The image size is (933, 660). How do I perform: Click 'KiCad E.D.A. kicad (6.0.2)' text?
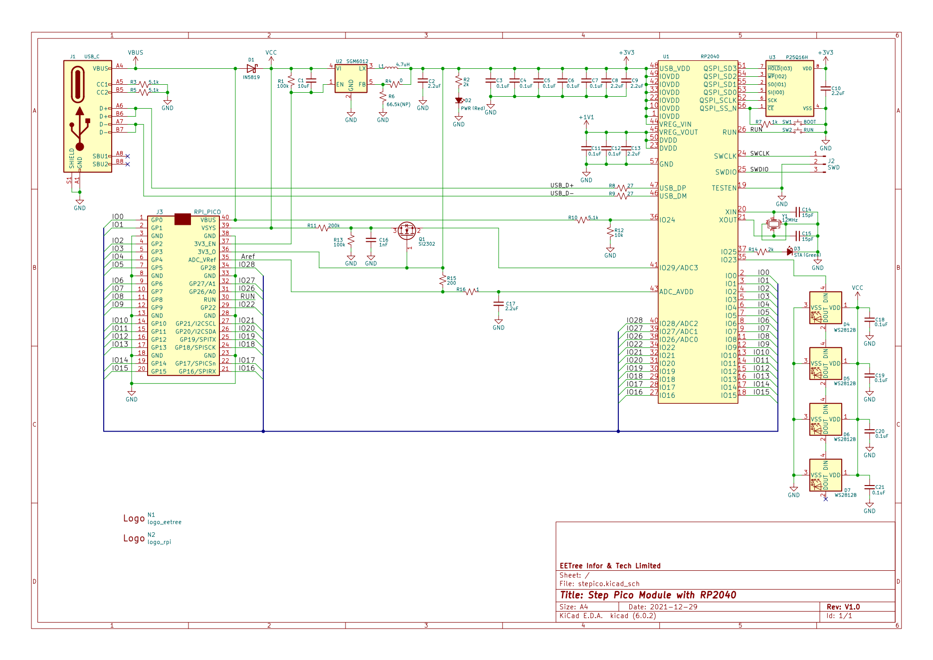point(608,616)
